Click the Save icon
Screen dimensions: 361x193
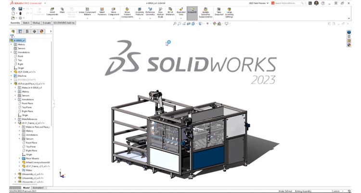coord(20,9)
